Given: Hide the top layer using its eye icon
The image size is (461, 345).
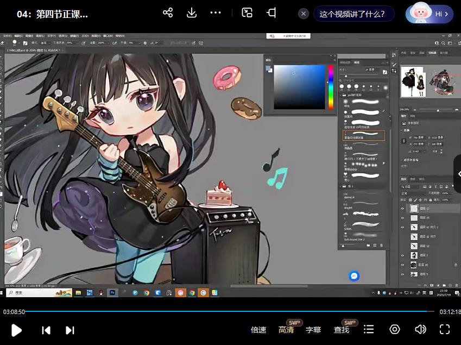Looking at the screenshot, I should point(402,208).
